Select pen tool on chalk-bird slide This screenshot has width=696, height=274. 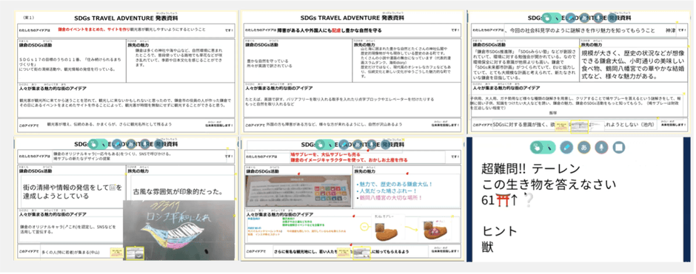(x=117, y=144)
